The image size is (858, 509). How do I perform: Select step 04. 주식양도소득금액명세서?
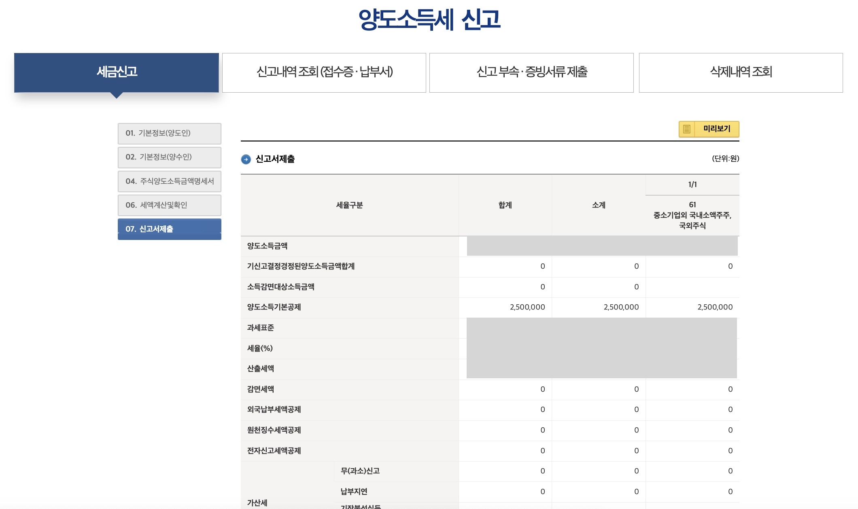[x=169, y=181]
